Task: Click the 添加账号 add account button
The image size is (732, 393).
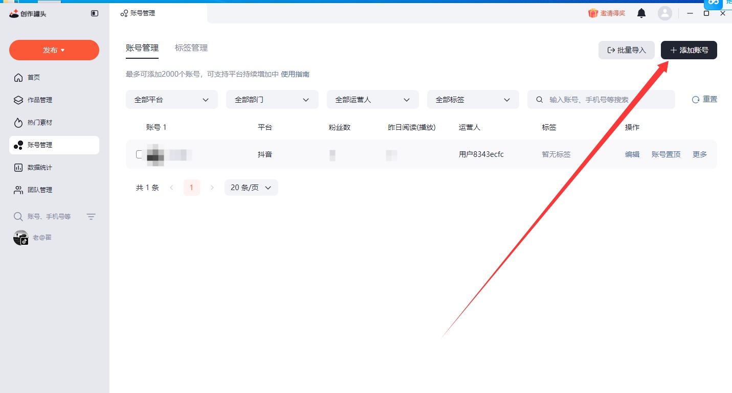Action: (x=689, y=50)
